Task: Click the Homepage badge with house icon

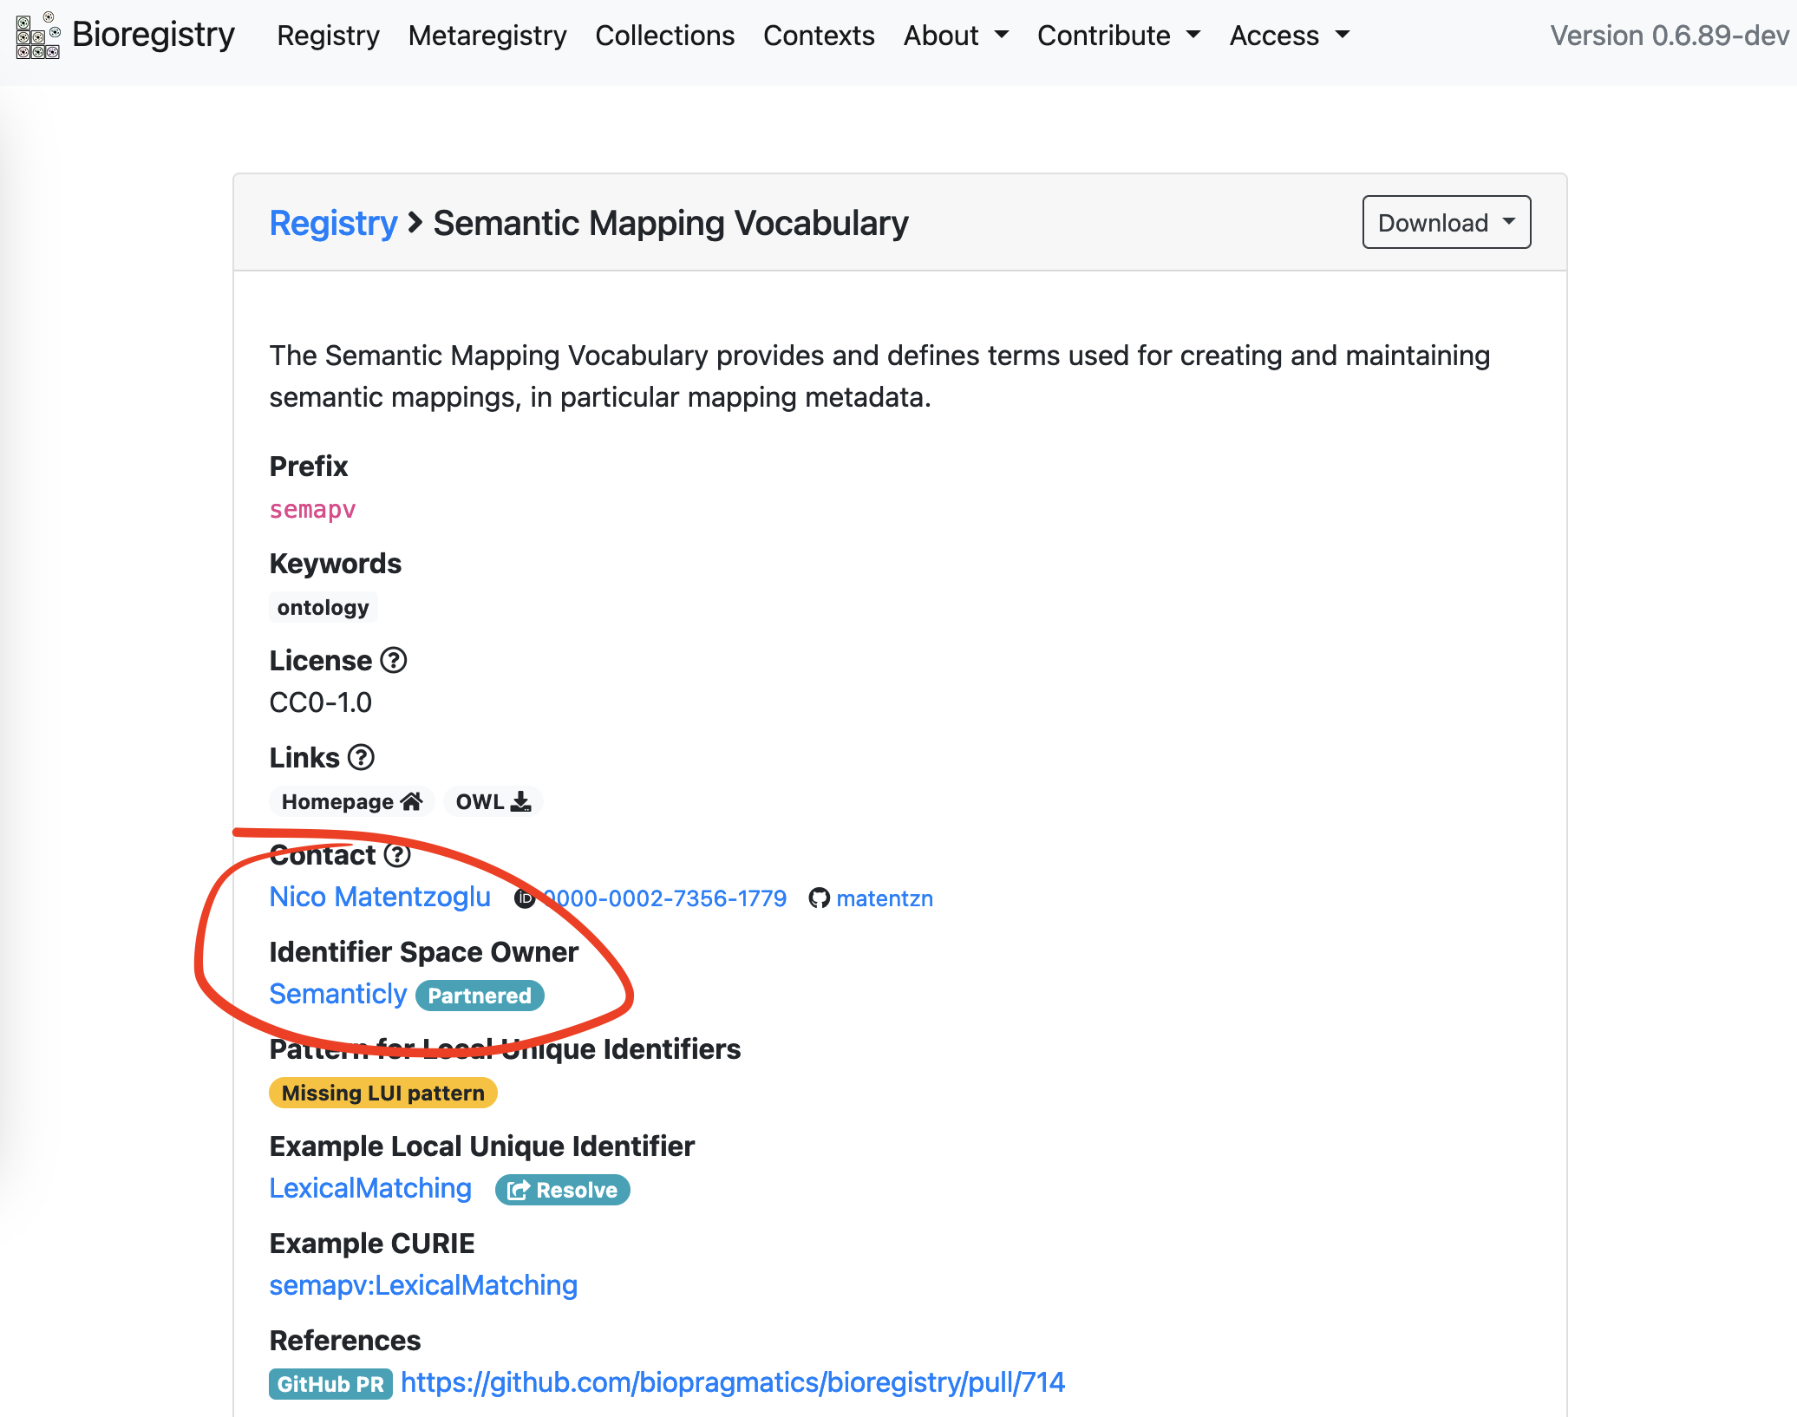Action: pyautogui.click(x=351, y=801)
